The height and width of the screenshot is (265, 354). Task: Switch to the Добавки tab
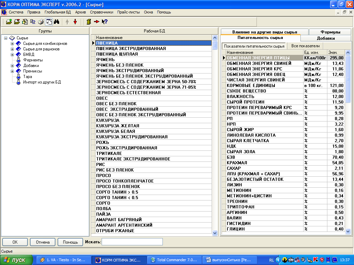pos(326,38)
